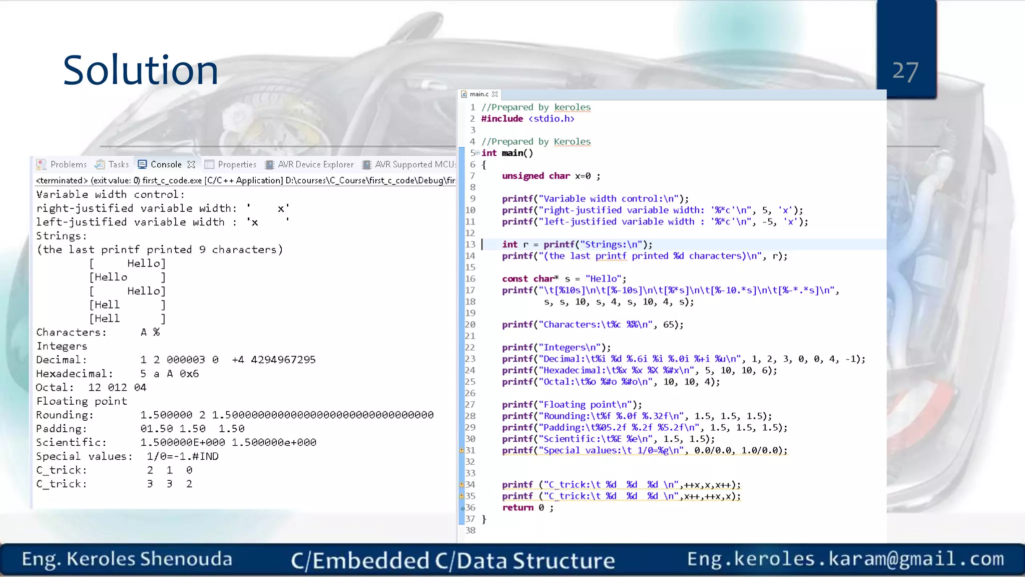Click warning marker on line 31
The height and width of the screenshot is (577, 1025).
(461, 450)
